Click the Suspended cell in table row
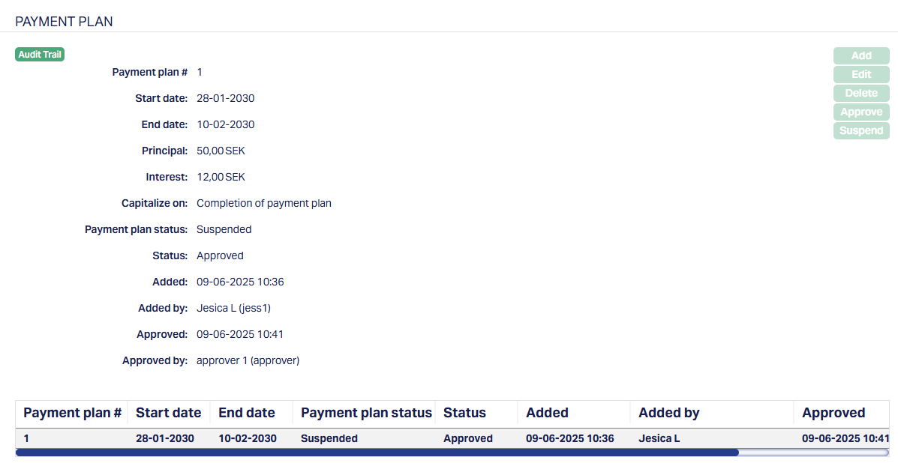The width and height of the screenshot is (898, 463). tap(329, 438)
